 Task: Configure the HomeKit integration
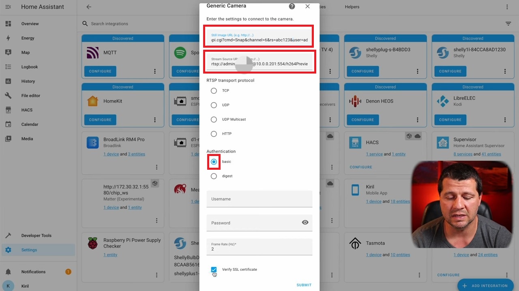tap(100, 120)
